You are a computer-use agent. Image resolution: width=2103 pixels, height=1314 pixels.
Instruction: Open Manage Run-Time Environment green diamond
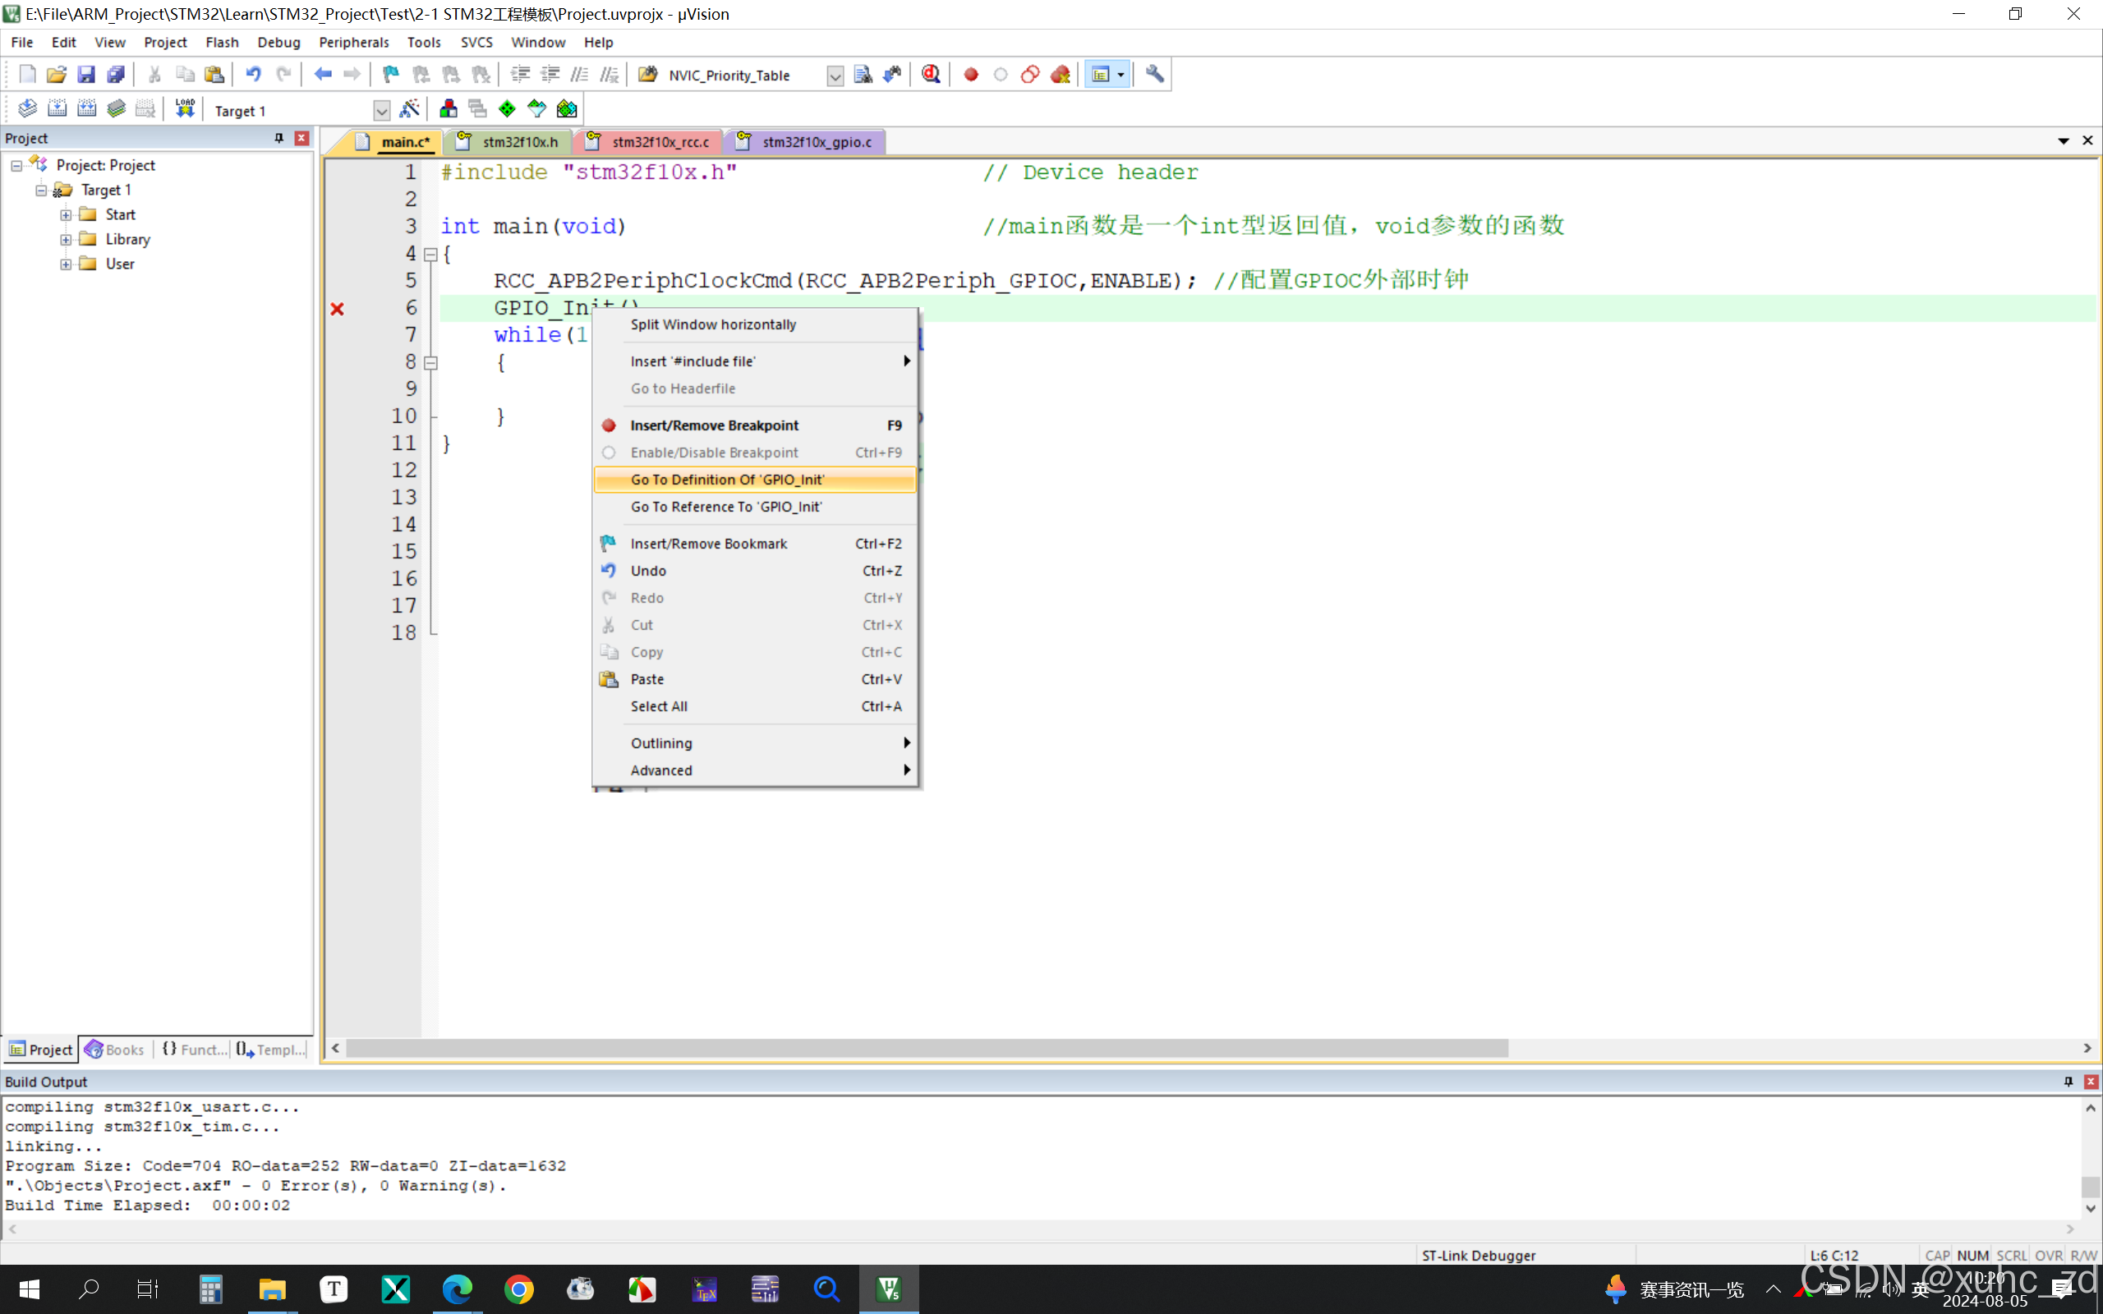[507, 108]
